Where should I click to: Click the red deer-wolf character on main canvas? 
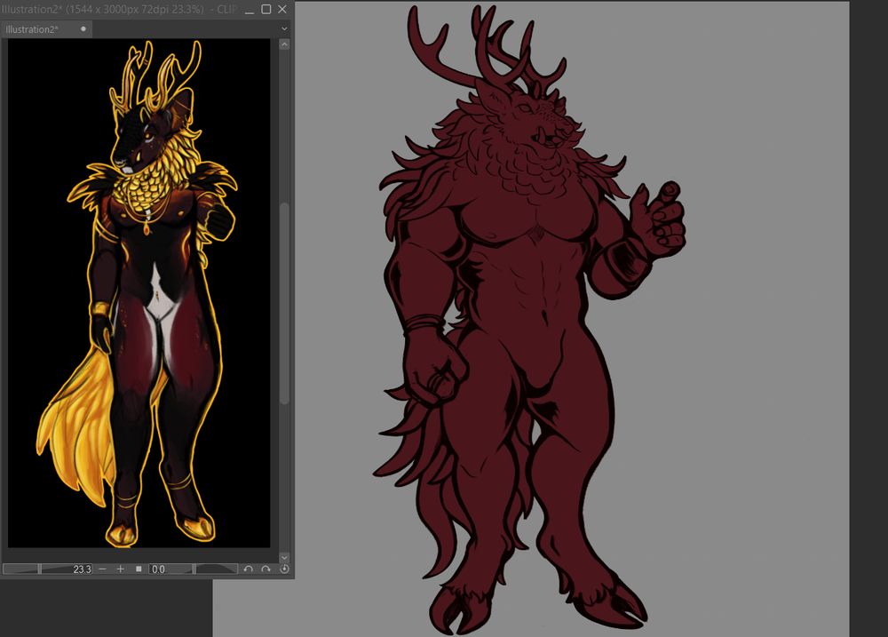[529, 320]
